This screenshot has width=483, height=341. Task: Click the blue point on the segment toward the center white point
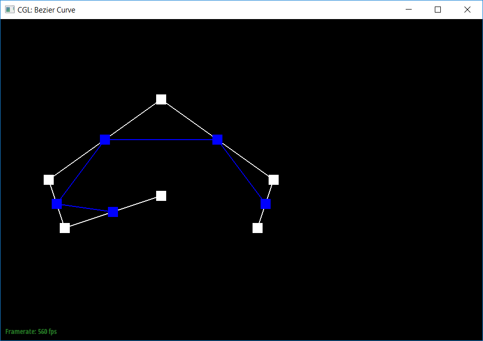113,212
